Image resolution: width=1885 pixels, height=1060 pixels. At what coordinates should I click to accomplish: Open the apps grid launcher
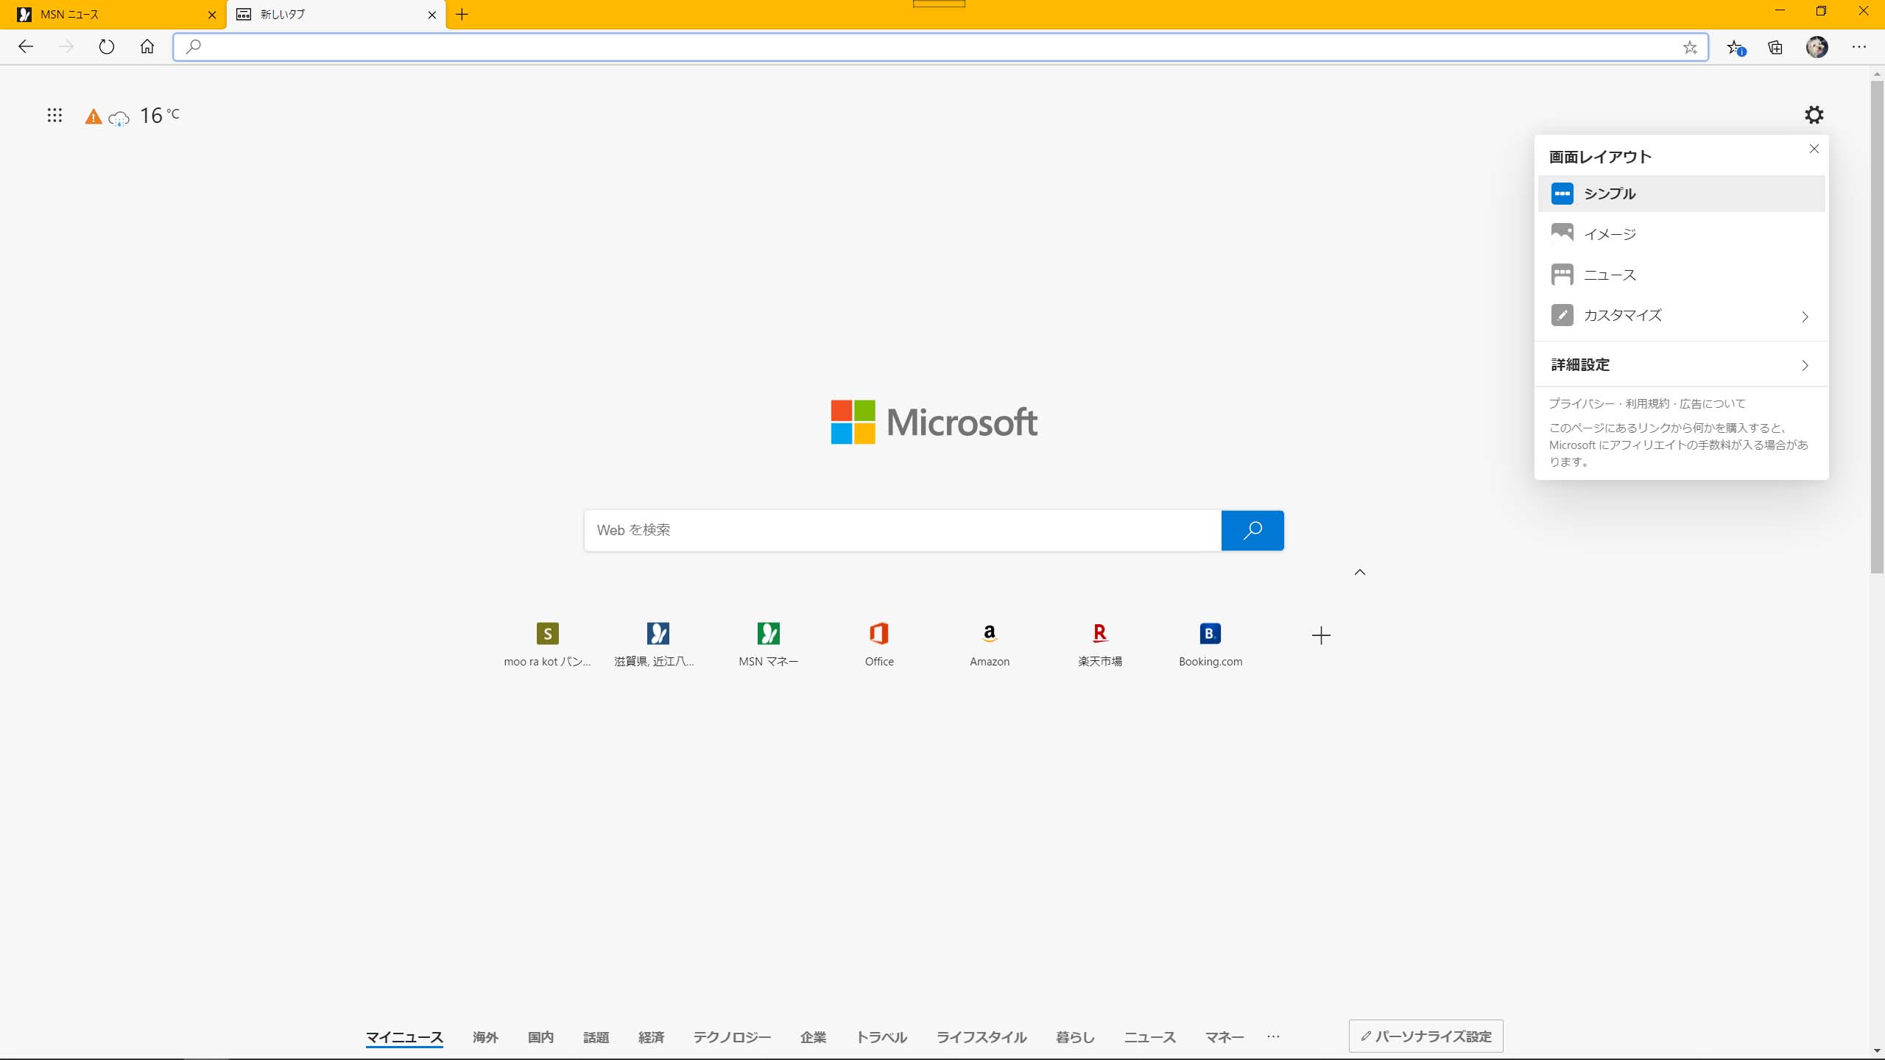54,116
